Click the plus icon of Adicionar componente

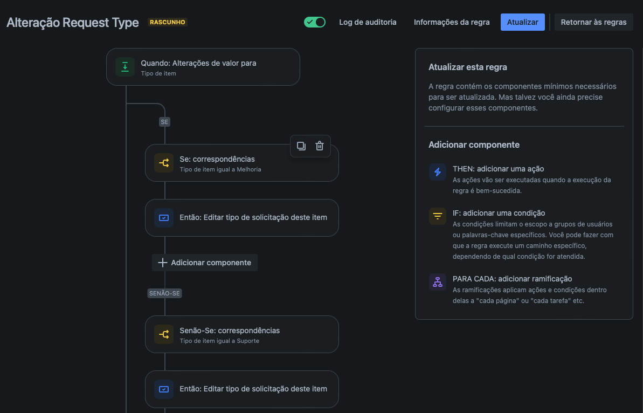pos(162,263)
